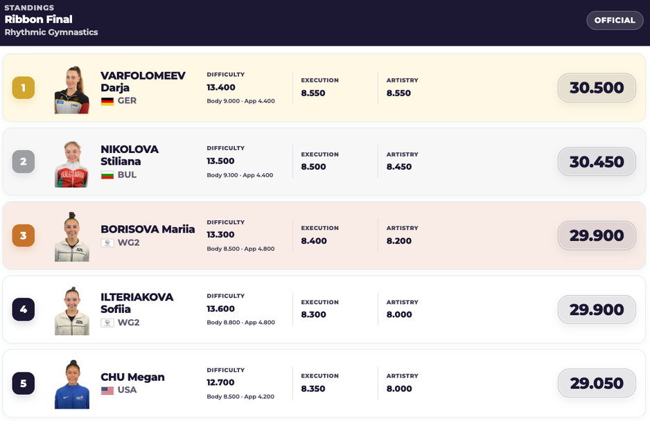Click the Ribbon Final heading
Image resolution: width=650 pixels, height=421 pixels.
pyautogui.click(x=39, y=19)
